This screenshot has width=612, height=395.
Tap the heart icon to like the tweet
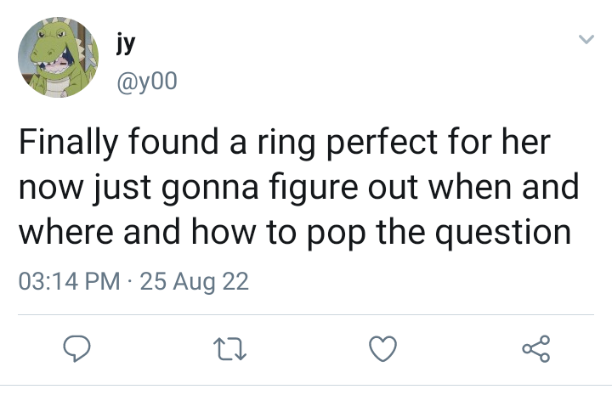point(382,348)
